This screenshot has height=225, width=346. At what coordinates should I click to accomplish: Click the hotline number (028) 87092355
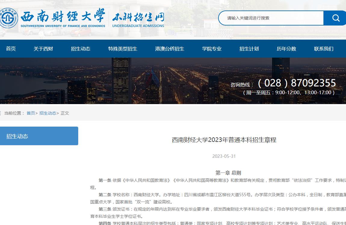297,83
